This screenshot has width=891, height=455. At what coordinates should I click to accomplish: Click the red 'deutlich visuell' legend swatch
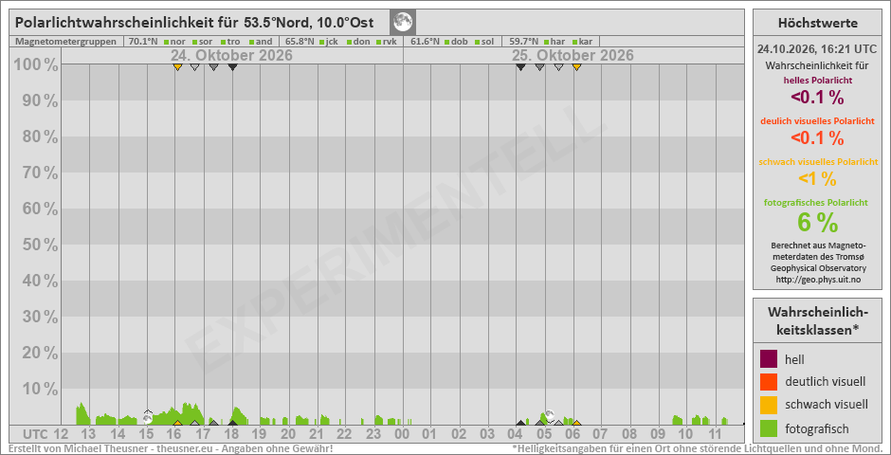coord(769,382)
